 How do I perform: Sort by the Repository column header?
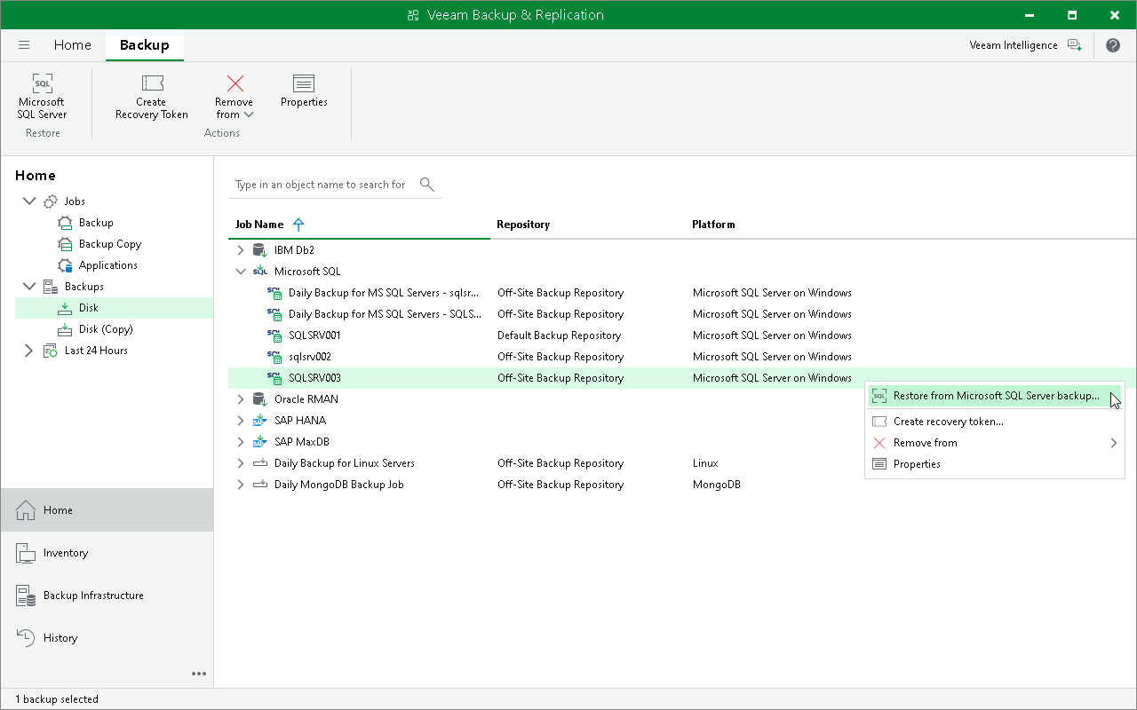coord(523,225)
